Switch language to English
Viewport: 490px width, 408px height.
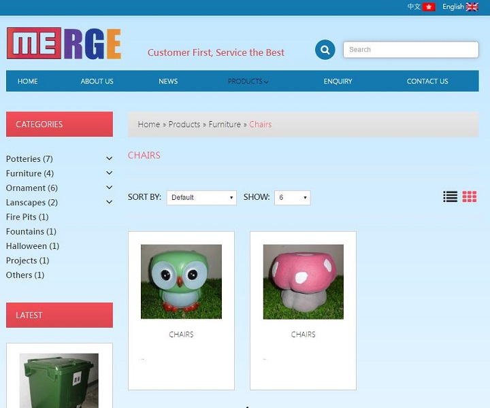453,7
